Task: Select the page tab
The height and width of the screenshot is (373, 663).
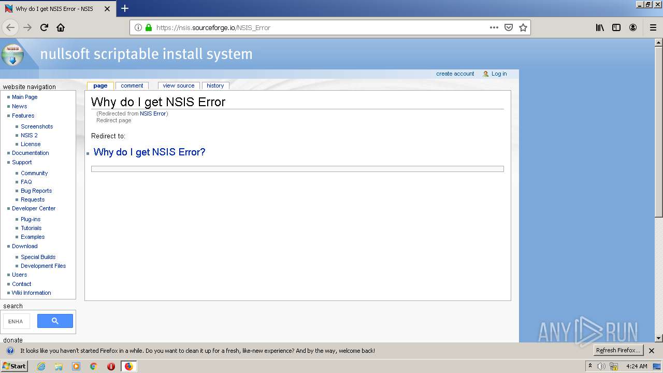Action: click(100, 86)
